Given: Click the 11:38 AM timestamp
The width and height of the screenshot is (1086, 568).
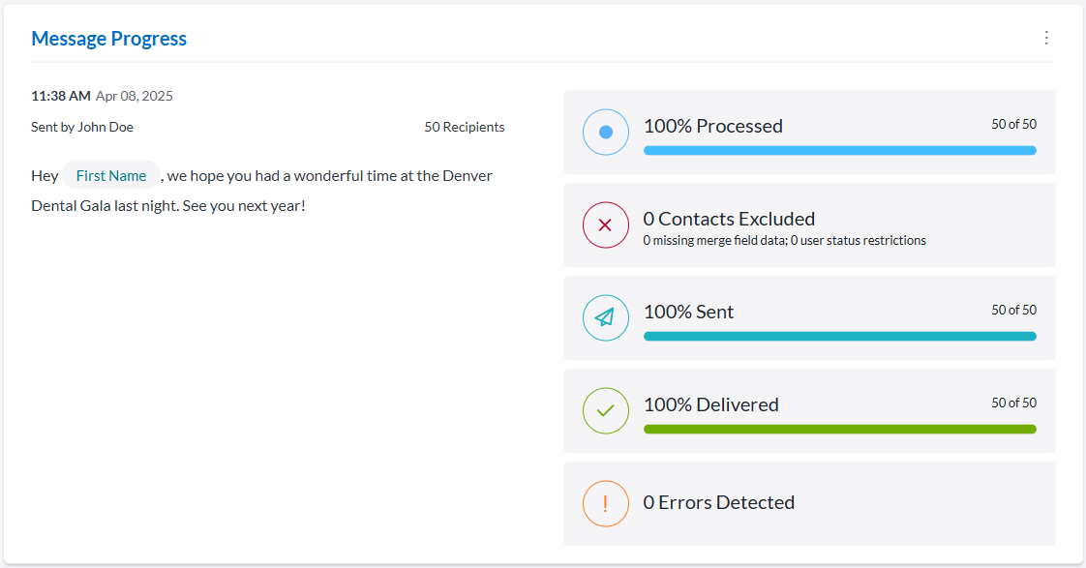Looking at the screenshot, I should [x=61, y=96].
